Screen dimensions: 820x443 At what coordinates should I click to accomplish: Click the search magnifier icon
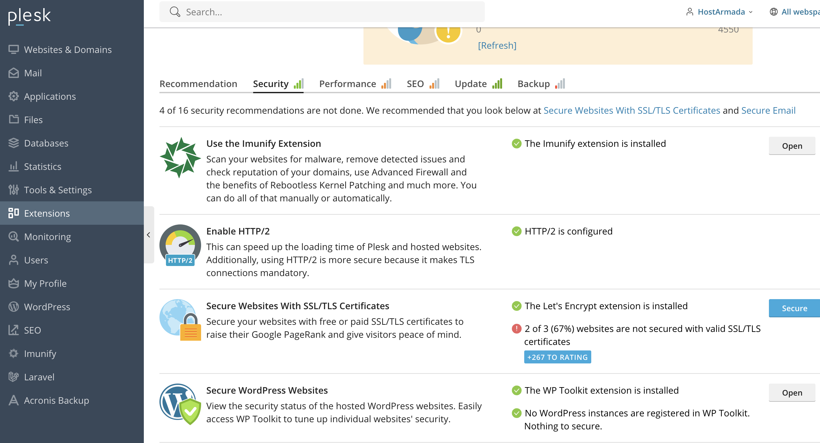pos(175,12)
